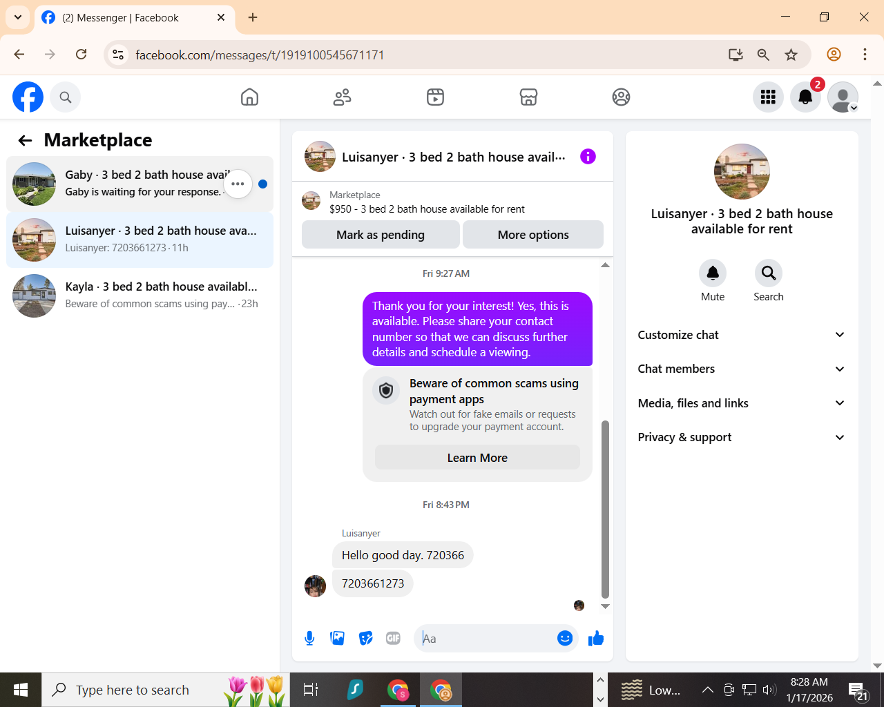Click the Hello good day. 720366 message
Screen dimensions: 884x707
[x=403, y=555]
